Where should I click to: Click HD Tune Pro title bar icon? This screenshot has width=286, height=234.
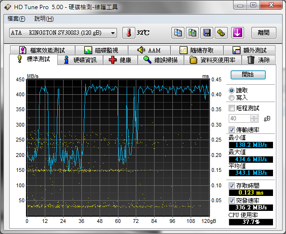click(8, 7)
